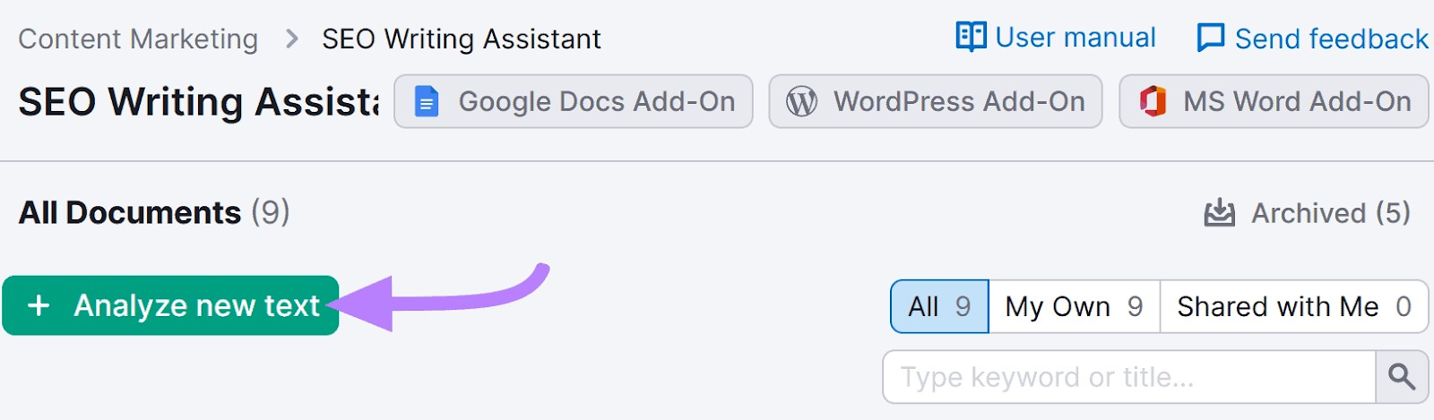The image size is (1434, 420).
Task: Click the Google Docs document icon
Action: point(427,102)
